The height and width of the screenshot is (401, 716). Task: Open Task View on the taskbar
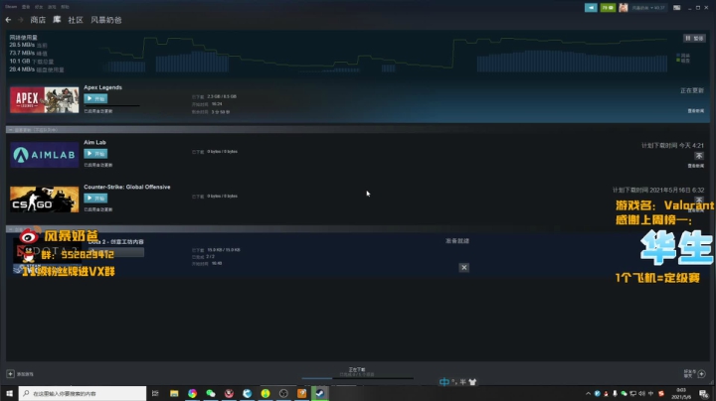(x=155, y=393)
